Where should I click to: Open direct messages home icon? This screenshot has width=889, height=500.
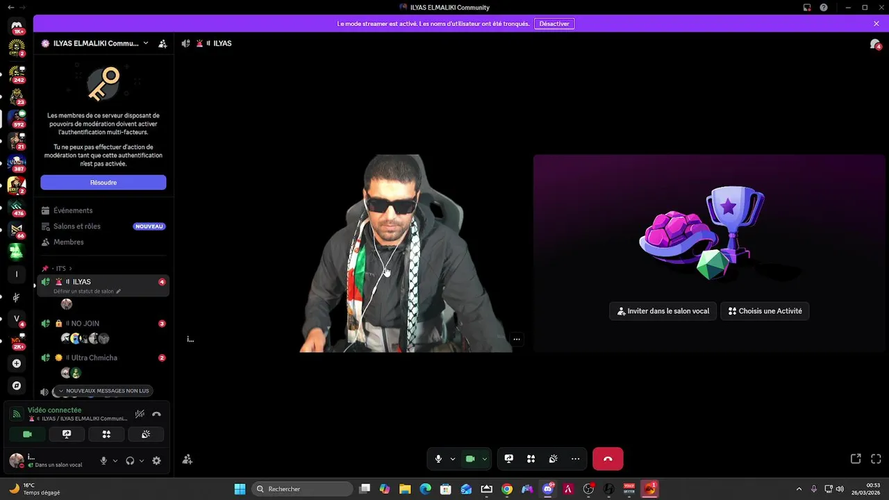click(17, 26)
